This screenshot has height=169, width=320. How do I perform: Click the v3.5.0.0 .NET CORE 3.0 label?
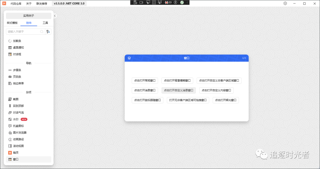point(69,4)
